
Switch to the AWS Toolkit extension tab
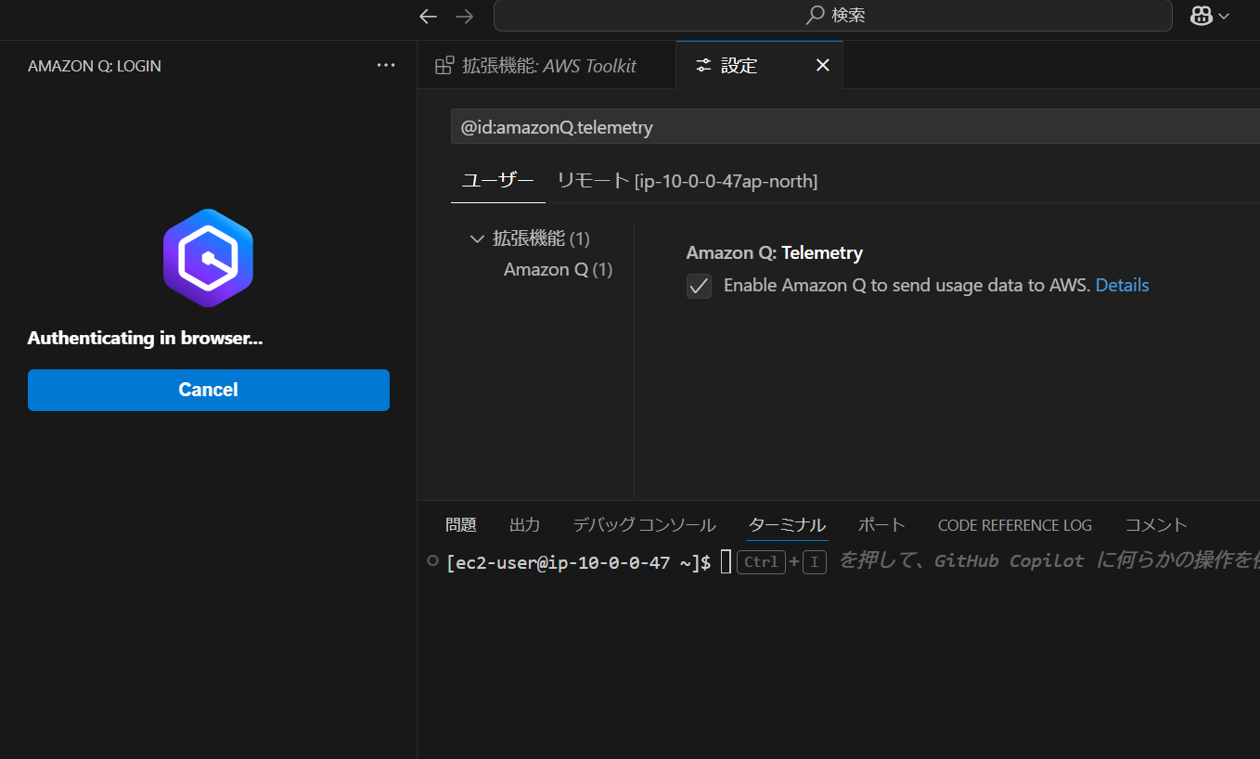pos(546,65)
